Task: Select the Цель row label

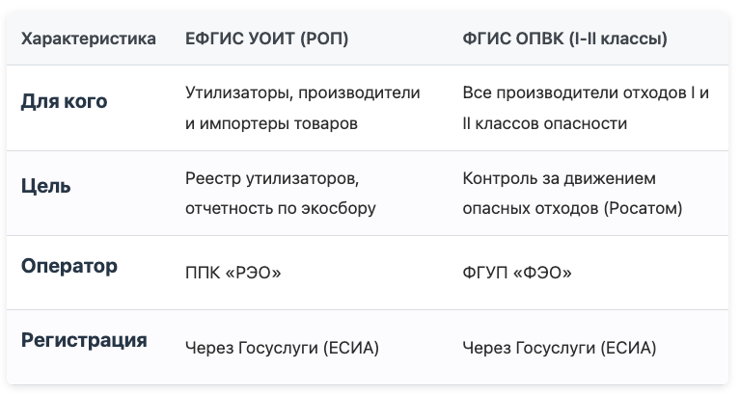Action: 45,186
